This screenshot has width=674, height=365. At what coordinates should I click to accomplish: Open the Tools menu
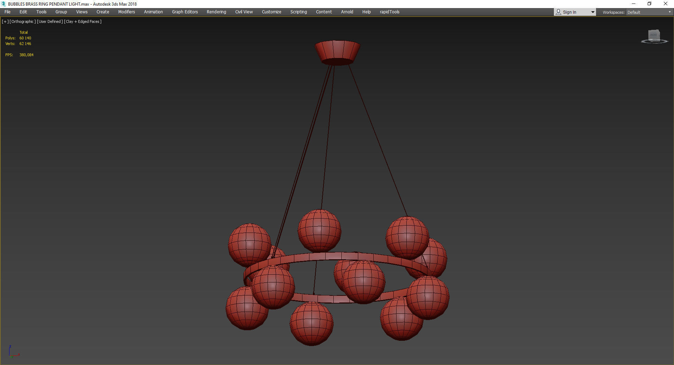41,12
